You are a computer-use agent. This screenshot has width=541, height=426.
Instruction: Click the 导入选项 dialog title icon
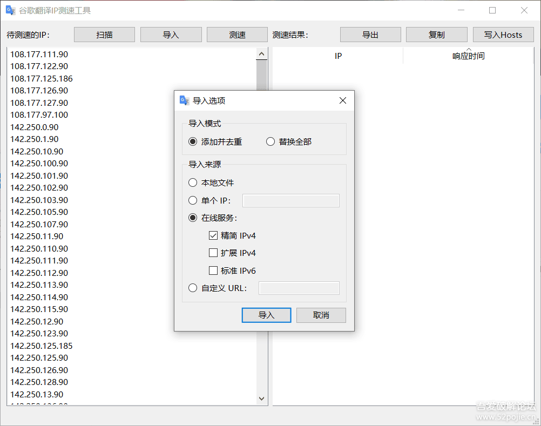pyautogui.click(x=185, y=100)
